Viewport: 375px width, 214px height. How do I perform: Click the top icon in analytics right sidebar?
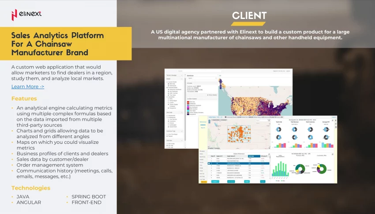click(x=336, y=120)
